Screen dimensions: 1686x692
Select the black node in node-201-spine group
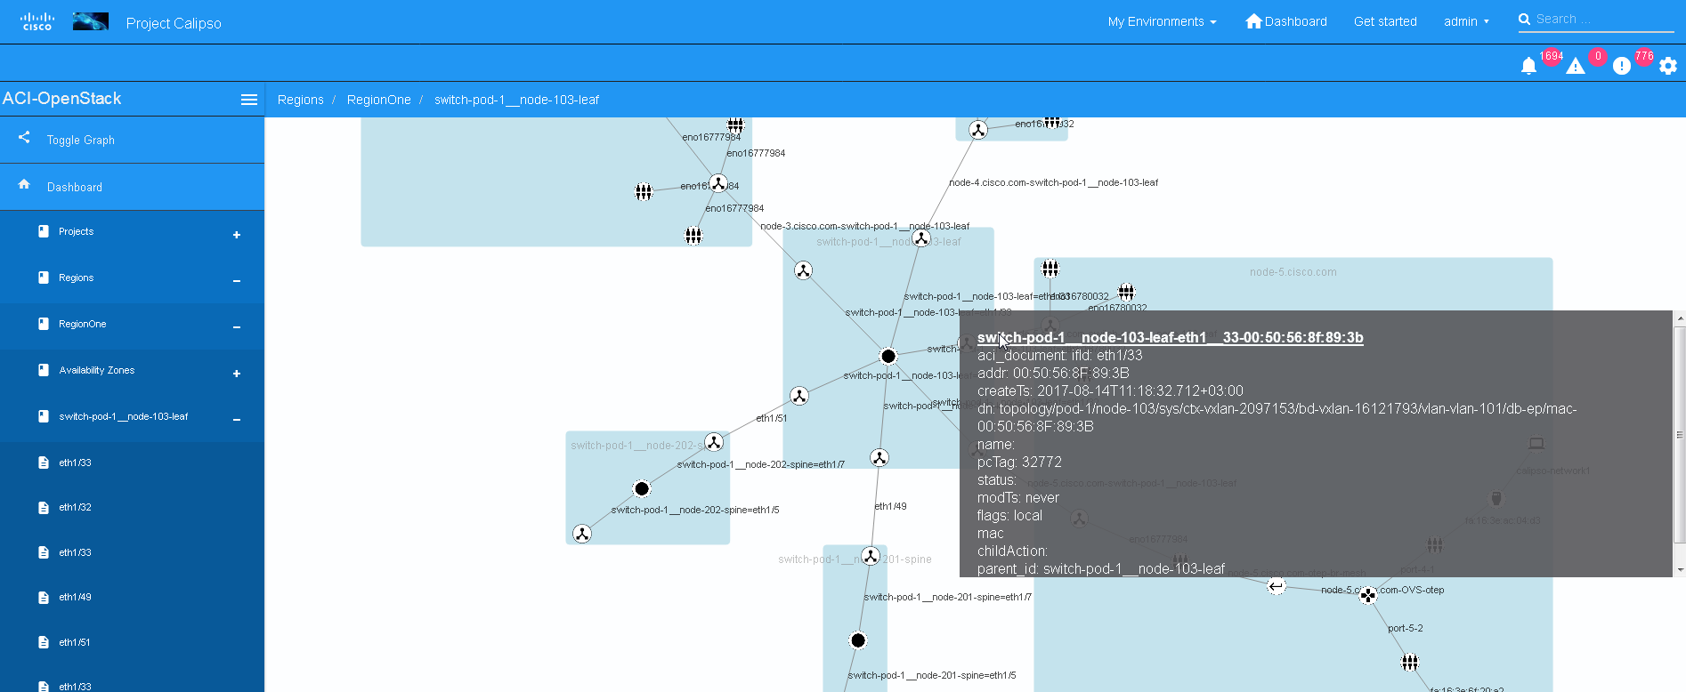point(858,640)
